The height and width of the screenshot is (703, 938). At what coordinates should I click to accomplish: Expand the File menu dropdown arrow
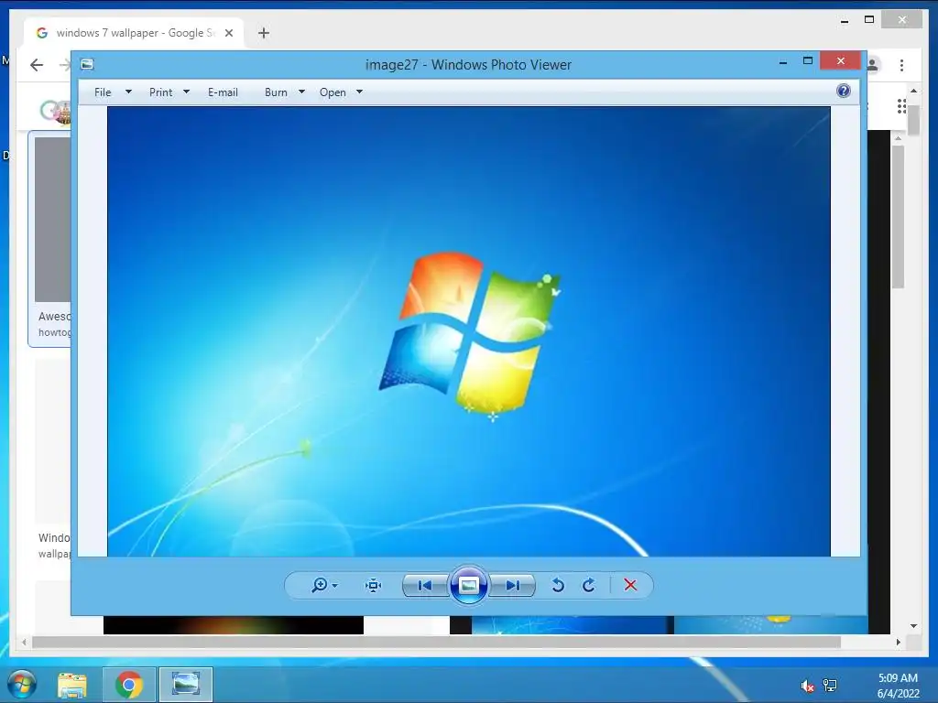pyautogui.click(x=128, y=92)
